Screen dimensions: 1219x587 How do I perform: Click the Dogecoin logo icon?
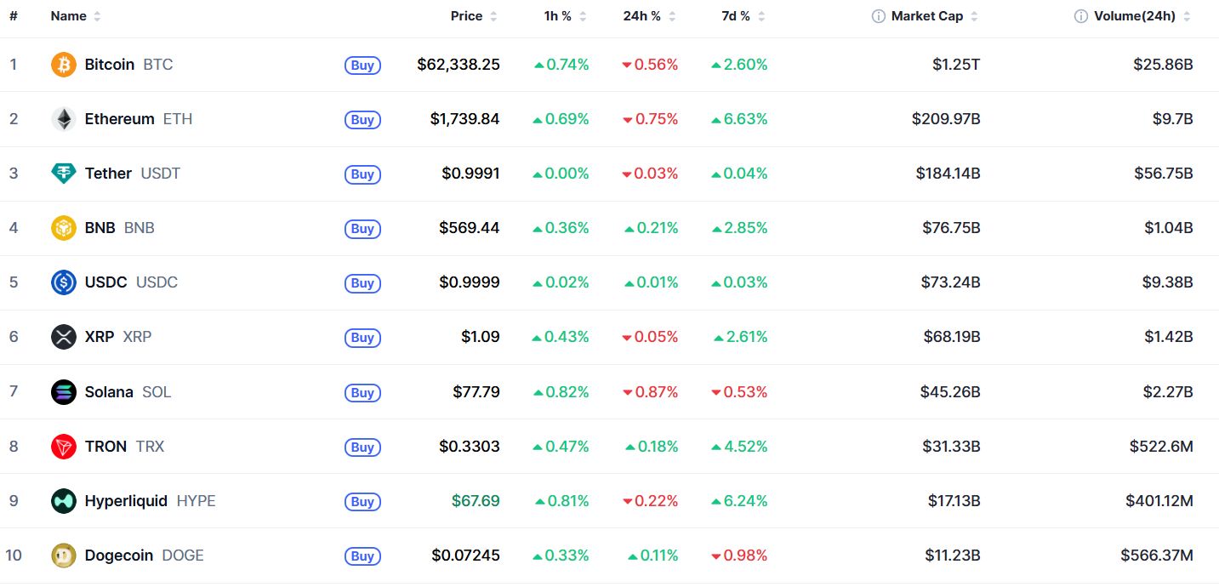click(x=64, y=556)
